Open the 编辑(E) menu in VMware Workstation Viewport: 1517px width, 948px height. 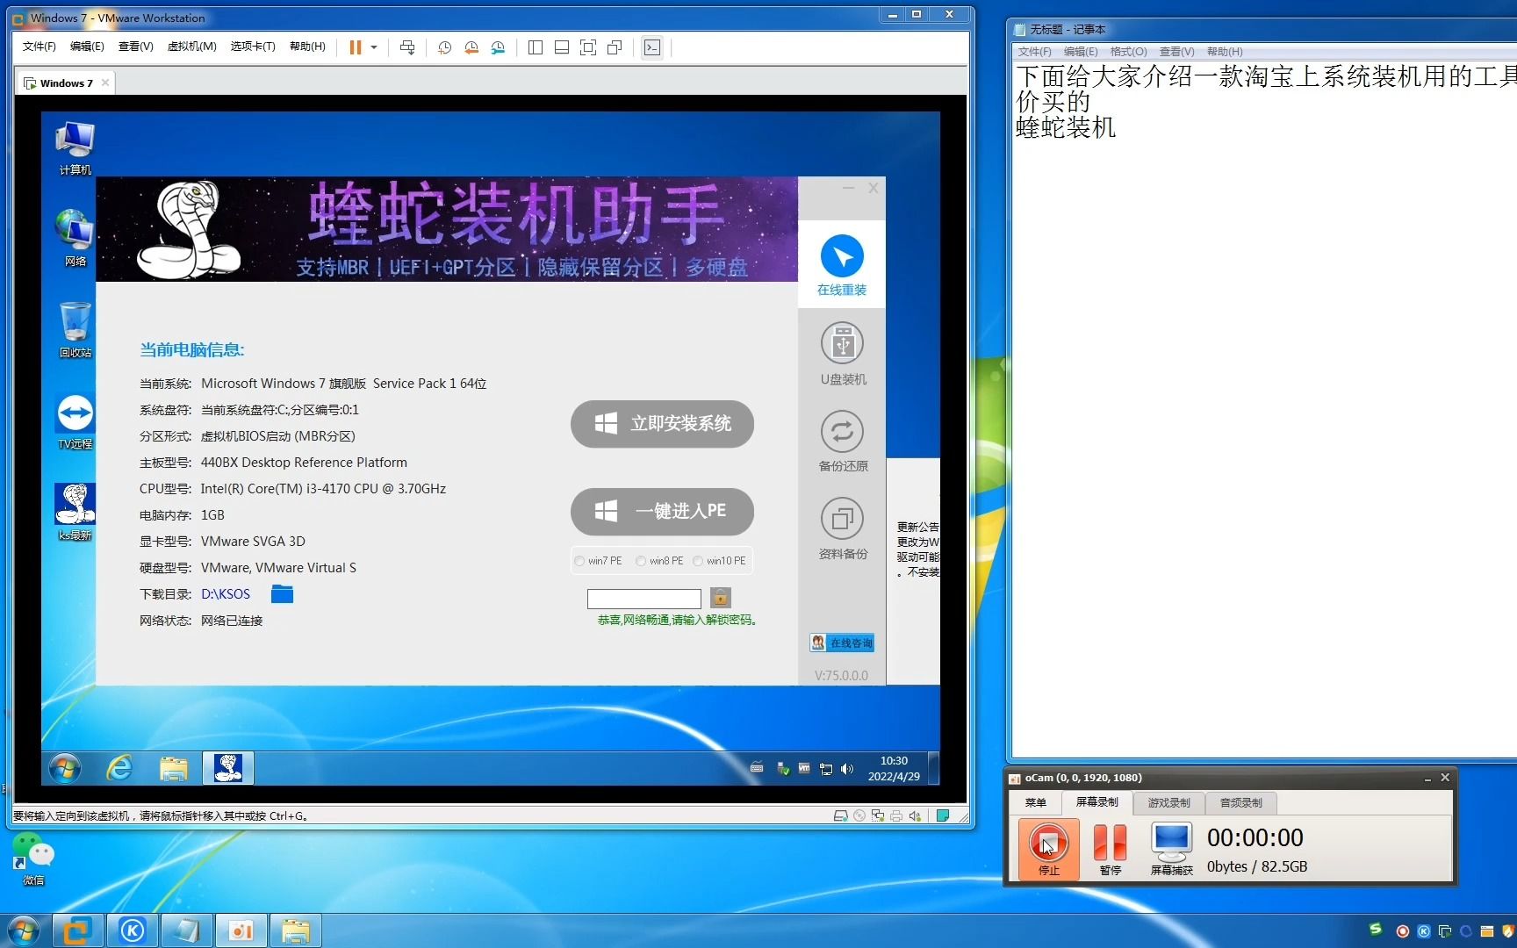[87, 47]
